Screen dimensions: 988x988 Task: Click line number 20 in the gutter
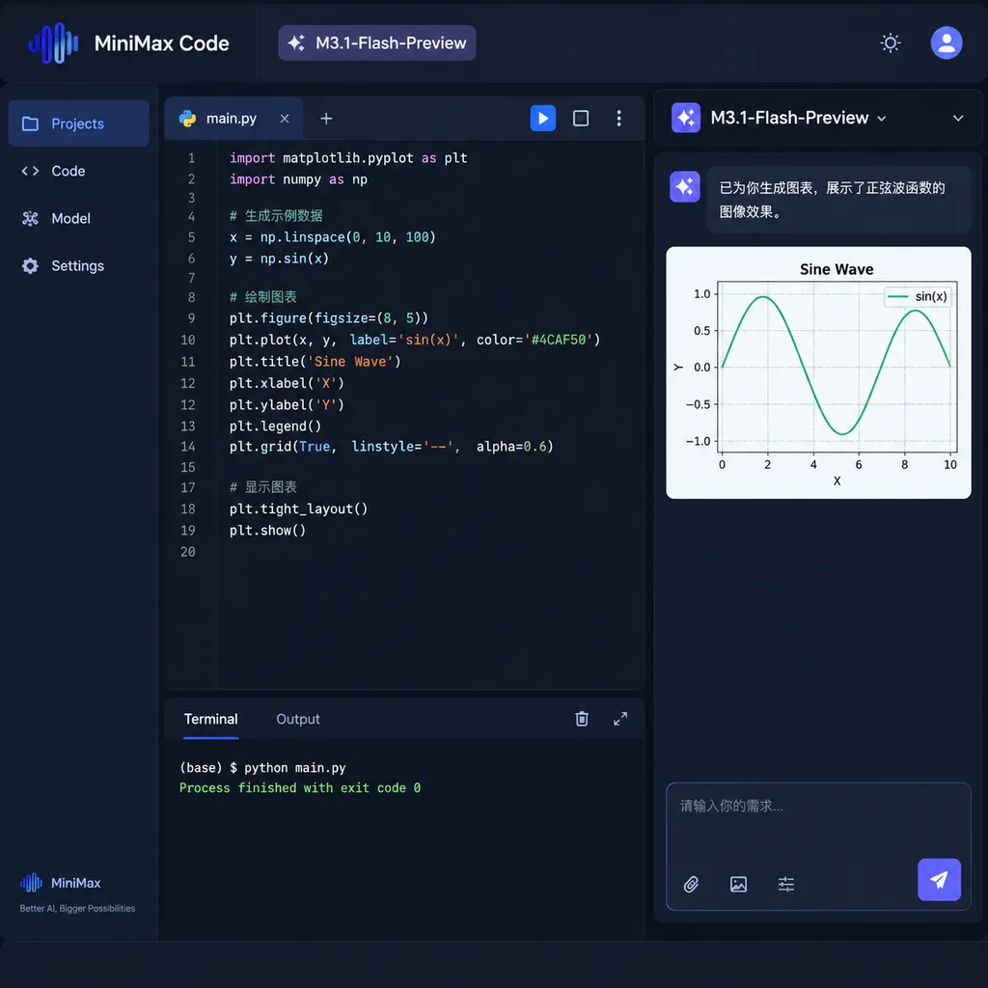tap(188, 551)
